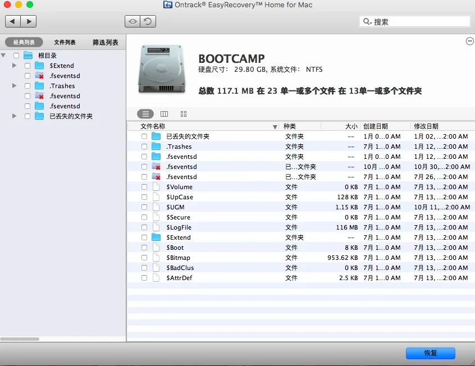Collapse the 根目录 root tree node
This screenshot has width=475, height=366.
(x=3, y=56)
